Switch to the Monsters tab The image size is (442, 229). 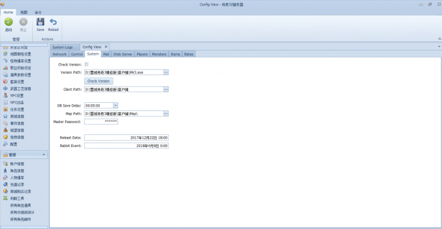click(x=159, y=54)
